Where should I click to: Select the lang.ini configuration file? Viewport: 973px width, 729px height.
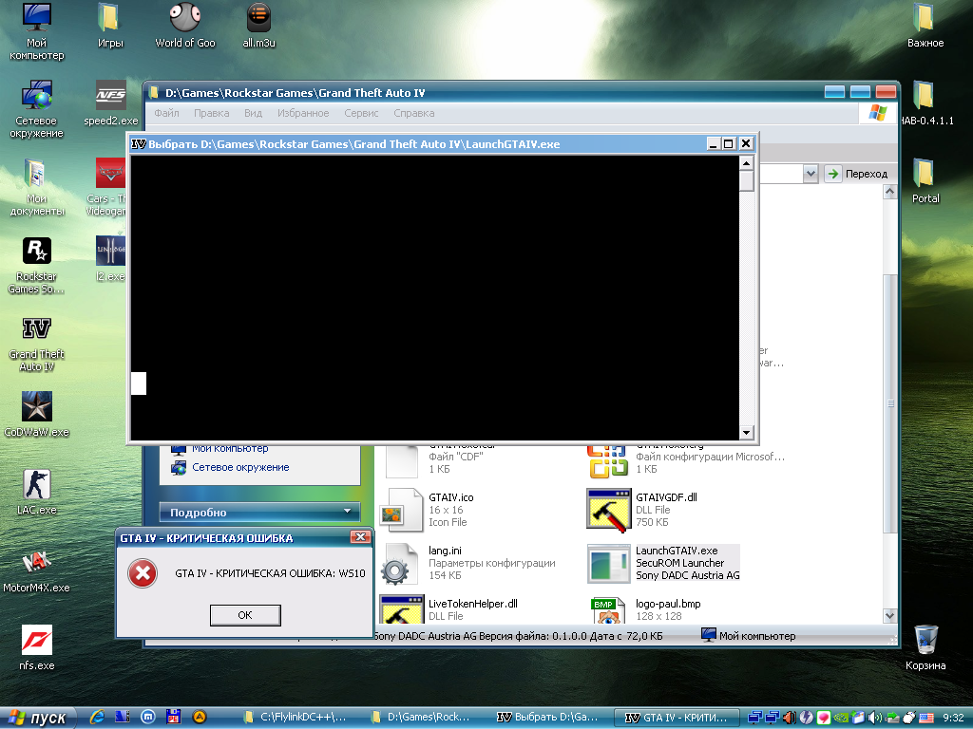(400, 563)
